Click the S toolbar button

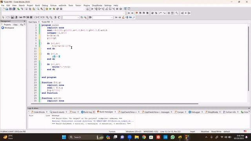point(55,17)
